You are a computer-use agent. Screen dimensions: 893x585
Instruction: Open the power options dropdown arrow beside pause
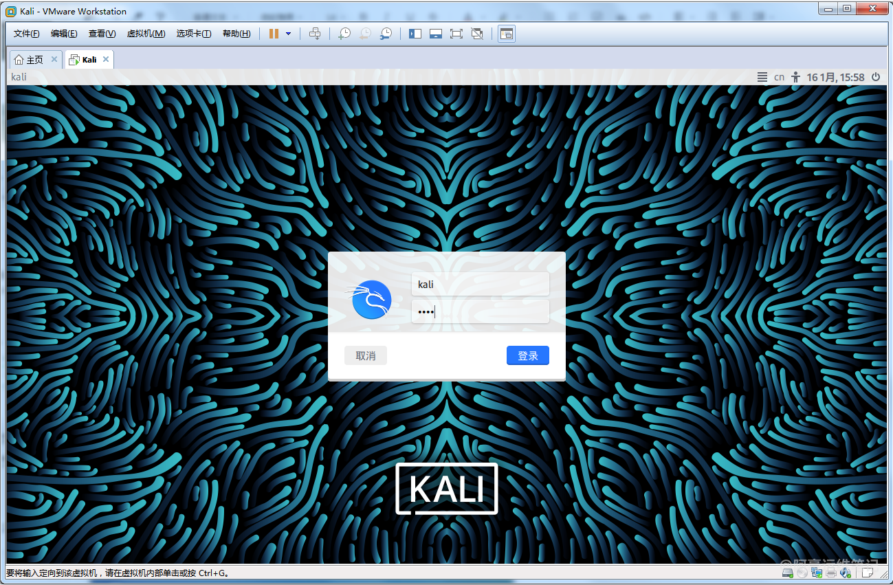(x=288, y=34)
